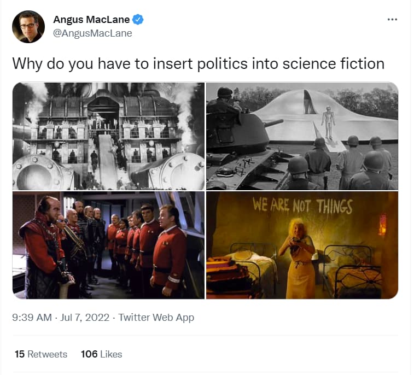The height and width of the screenshot is (375, 414).
Task: Click the 9:39 AM timestamp
Action: pyautogui.click(x=32, y=317)
